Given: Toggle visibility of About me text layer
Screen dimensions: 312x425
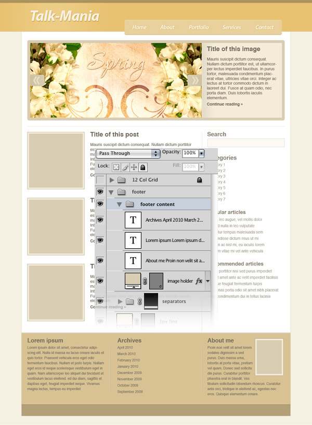Looking at the screenshot, I should point(100,260).
